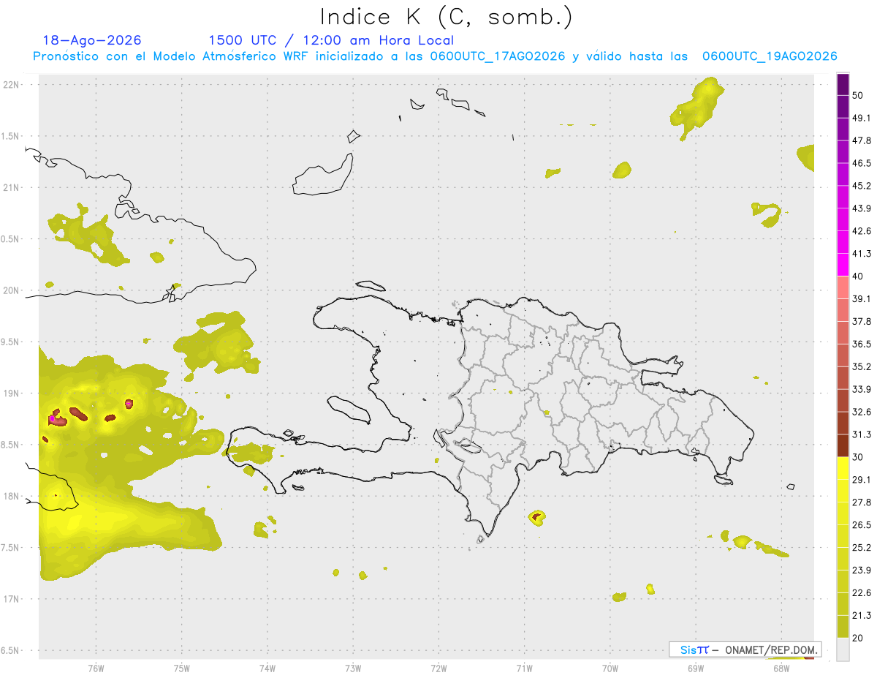Click the colorbar value "20" at the bottom
Viewport: 877px width, 678px height.
(859, 638)
